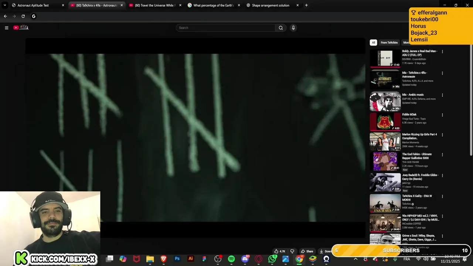Image resolution: width=473 pixels, height=266 pixels.
Task: Open File Explorer from the taskbar
Action: click(x=150, y=259)
